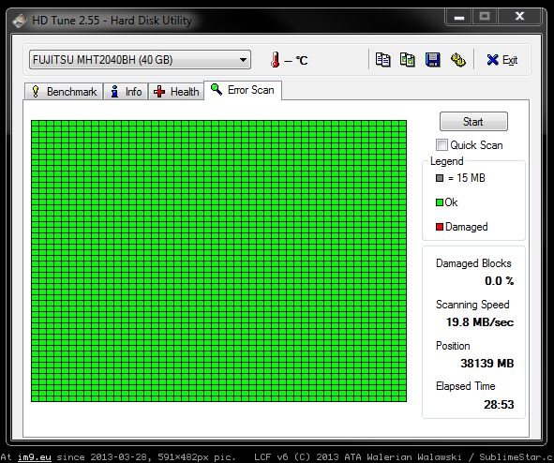This screenshot has width=554, height=463.
Task: Click the im9.eu link in footer
Action: (35, 457)
